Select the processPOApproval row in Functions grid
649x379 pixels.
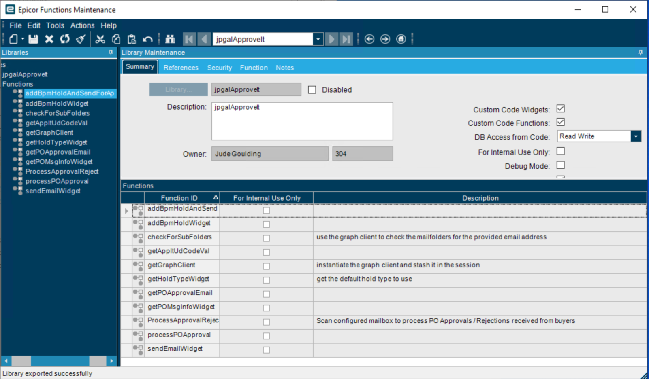click(x=383, y=336)
